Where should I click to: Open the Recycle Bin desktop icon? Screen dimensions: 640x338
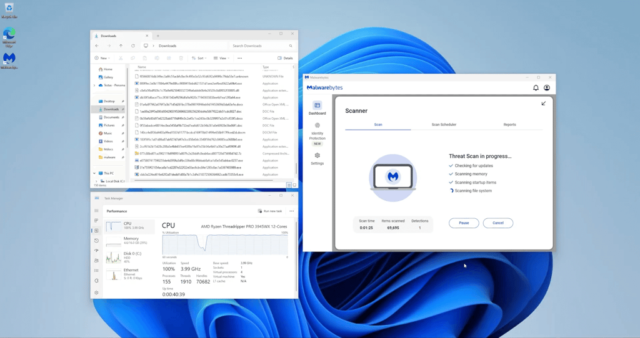click(x=9, y=11)
